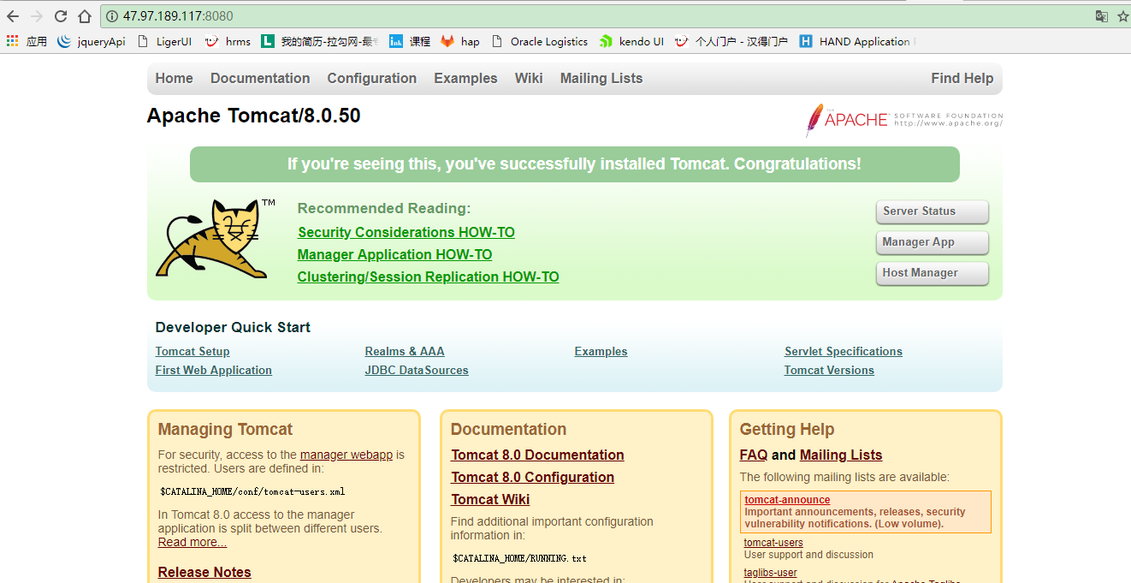Viewport: 1131px width, 583px height.
Task: Open the HAND Application bookmark
Action: coord(856,41)
